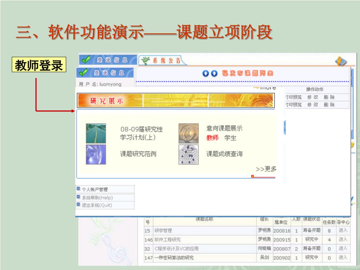
Task: Click the 任务数 column header
Action: 329,222
